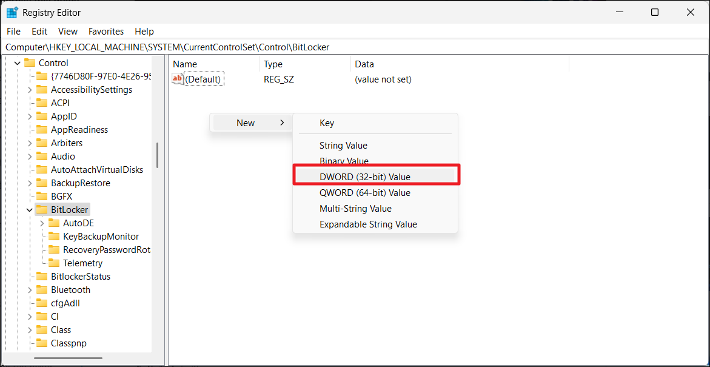Expand the Audio tree node
The image size is (710, 367).
pos(30,157)
